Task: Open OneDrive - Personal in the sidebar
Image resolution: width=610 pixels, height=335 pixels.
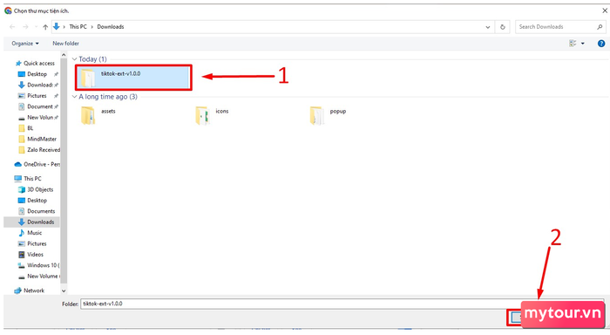Action: pos(37,164)
